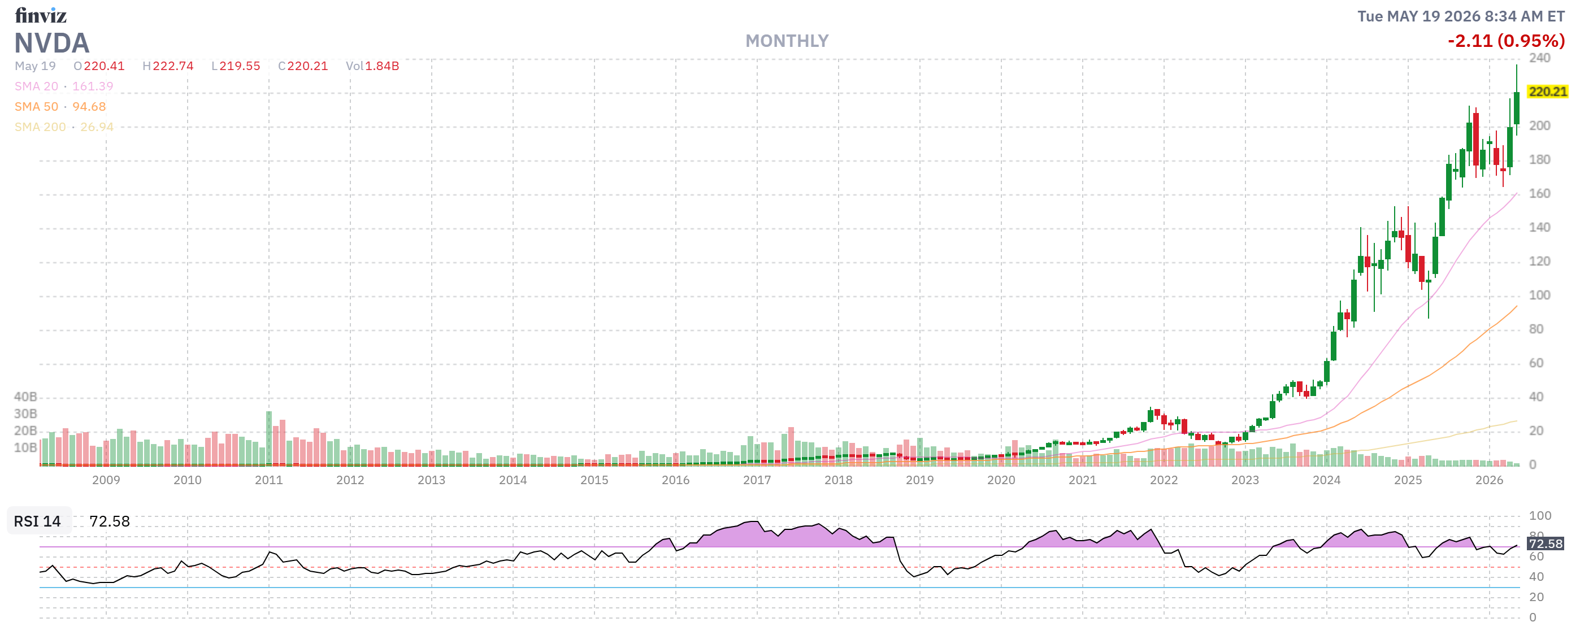Click the yellow 220.21 current price tag

(x=1547, y=92)
